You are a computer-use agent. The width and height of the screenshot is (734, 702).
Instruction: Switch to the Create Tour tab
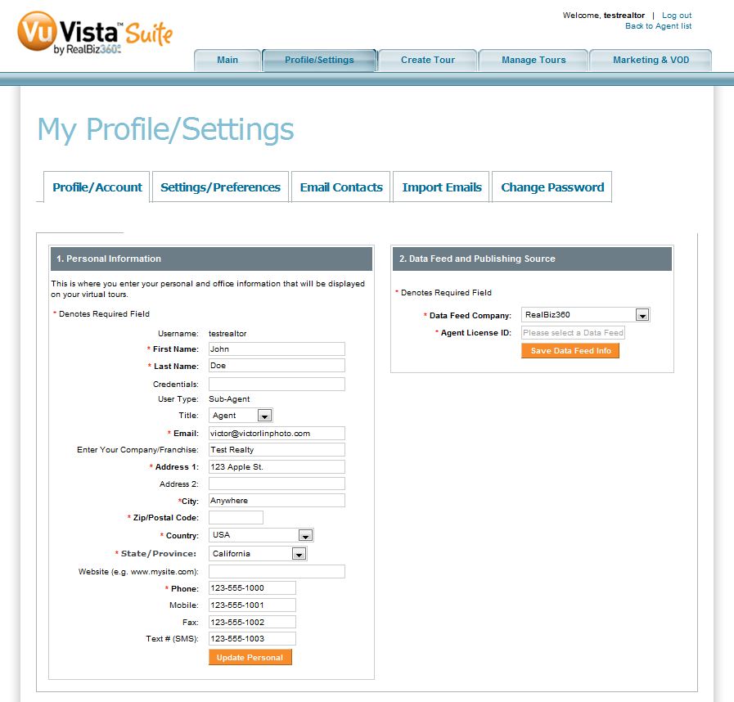(428, 60)
